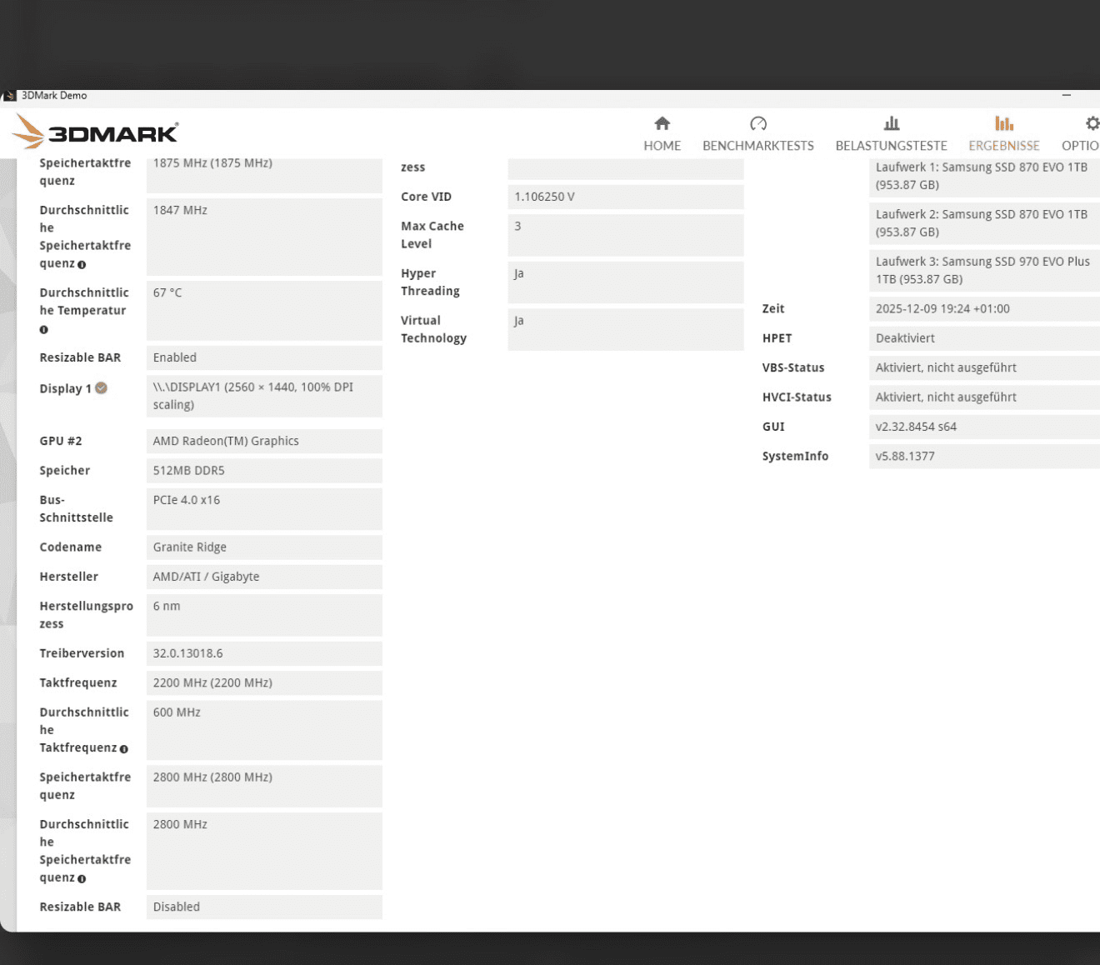1100x965 pixels.
Task: Select the GUI version 'v2.32.8454 s64'
Action: [984, 427]
